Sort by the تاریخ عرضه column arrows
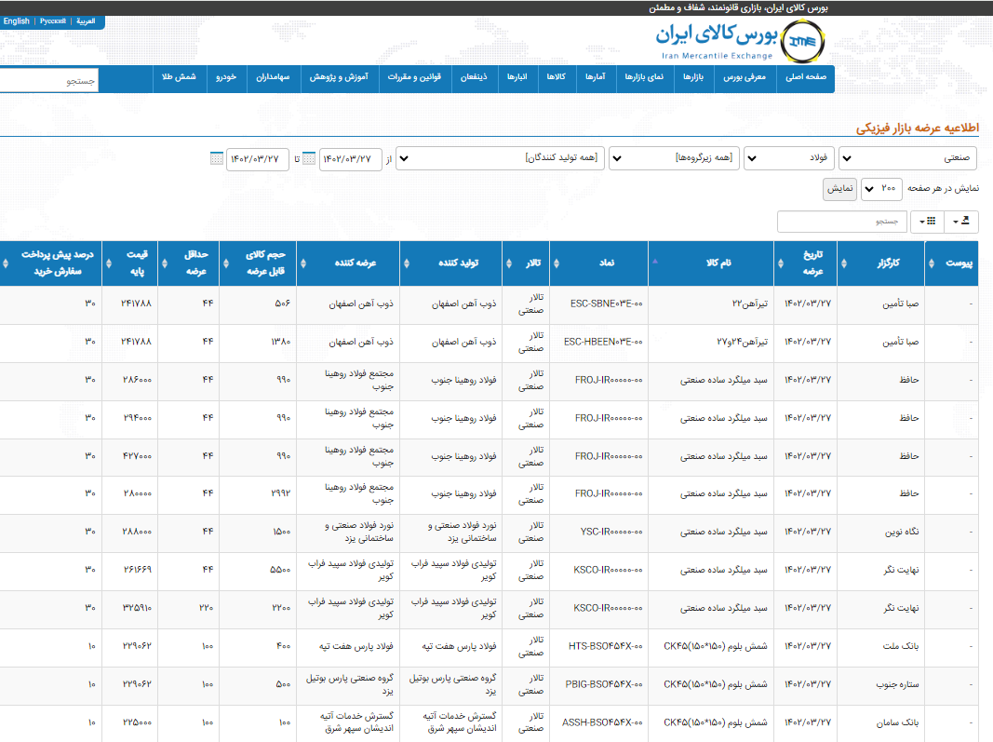The width and height of the screenshot is (993, 742). [780, 263]
